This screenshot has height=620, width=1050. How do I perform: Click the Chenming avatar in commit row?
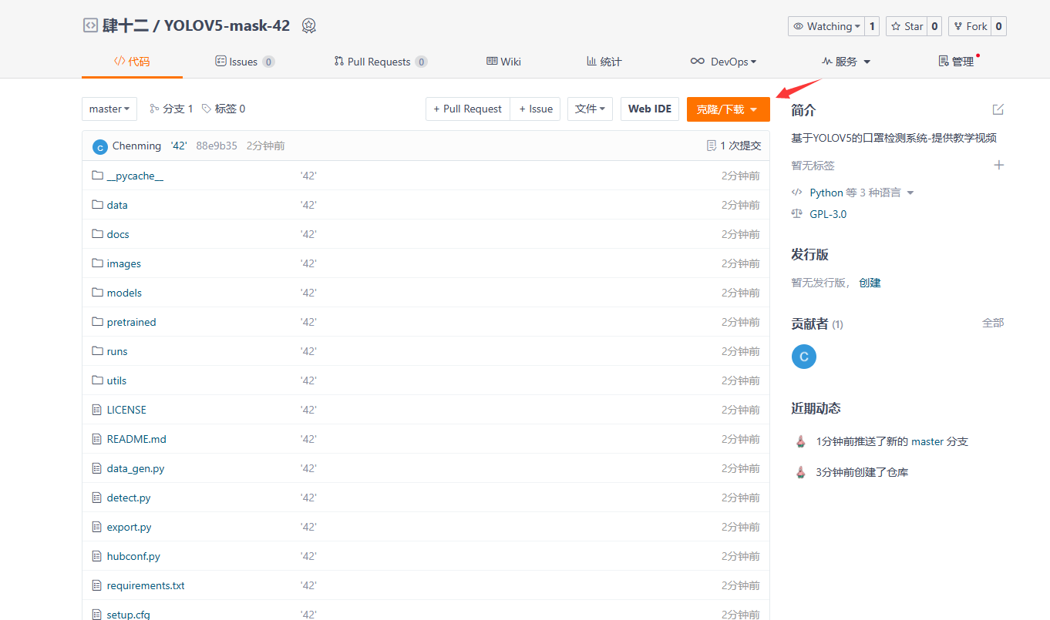[99, 146]
